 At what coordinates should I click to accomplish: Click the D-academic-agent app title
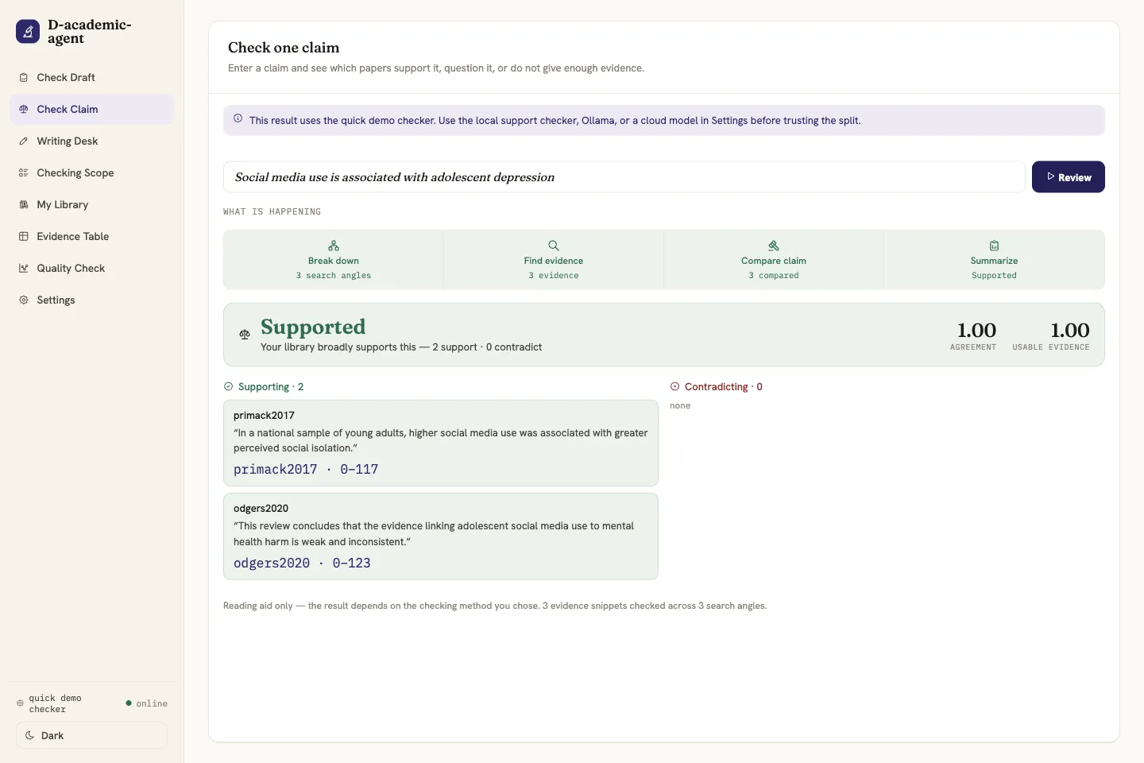[90, 32]
